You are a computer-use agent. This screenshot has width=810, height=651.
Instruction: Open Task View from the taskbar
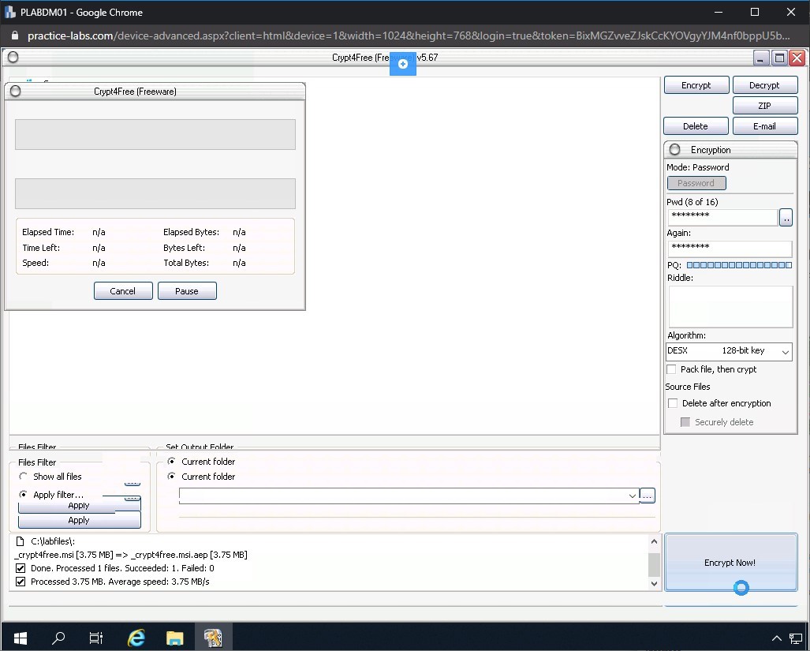tap(95, 637)
